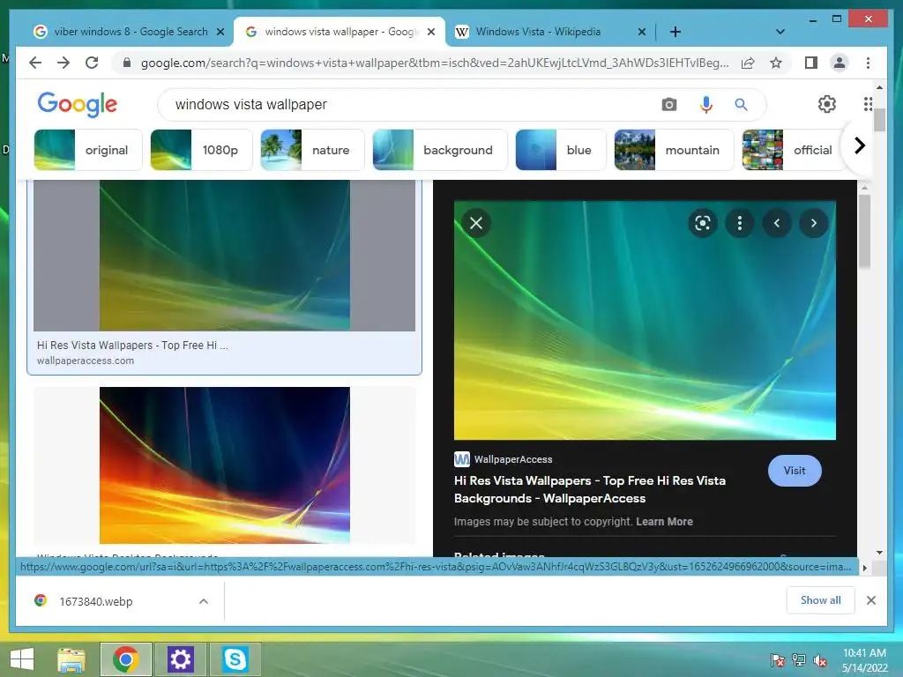Bookmark this page with the star icon
Screen dimensions: 903x677
click(x=776, y=63)
